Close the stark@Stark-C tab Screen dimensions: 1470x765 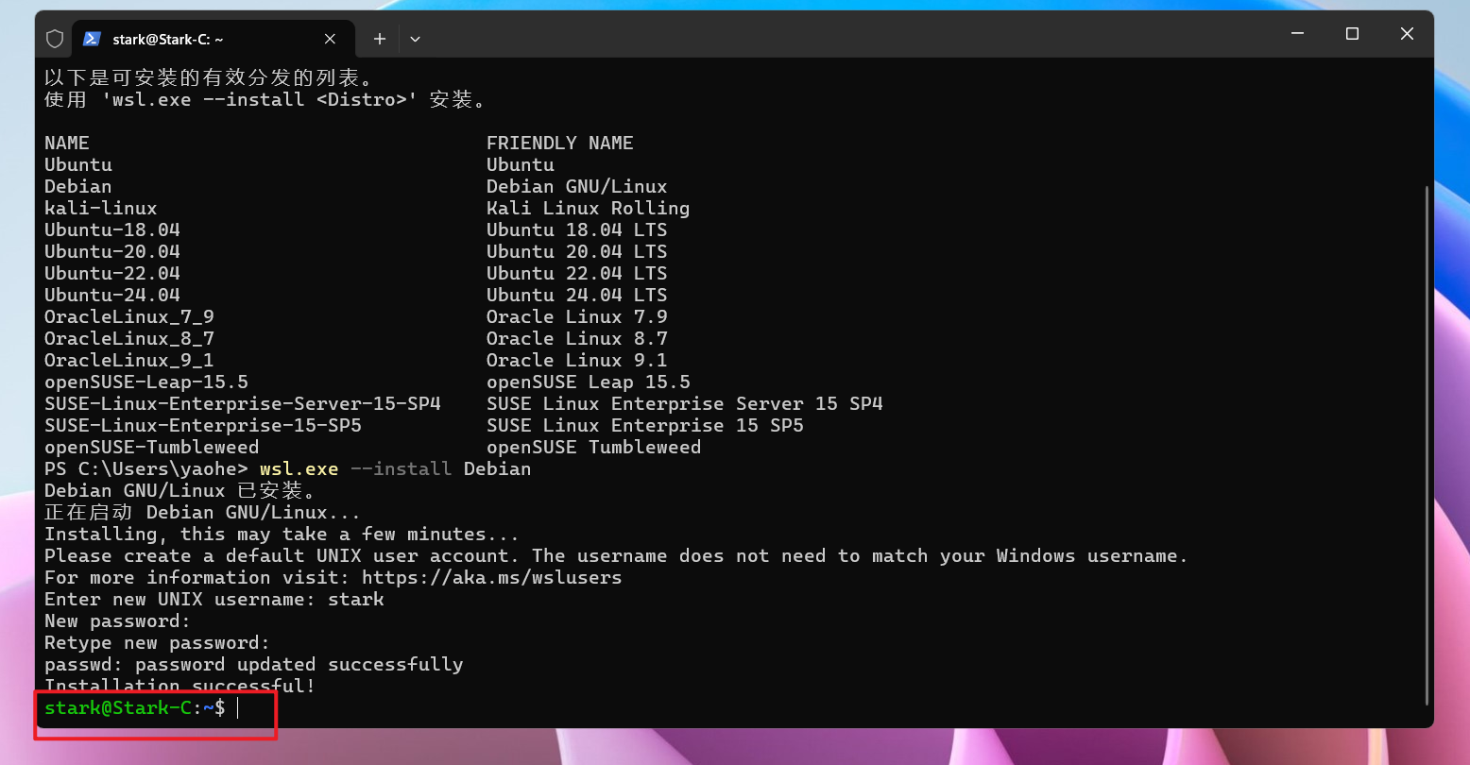330,39
